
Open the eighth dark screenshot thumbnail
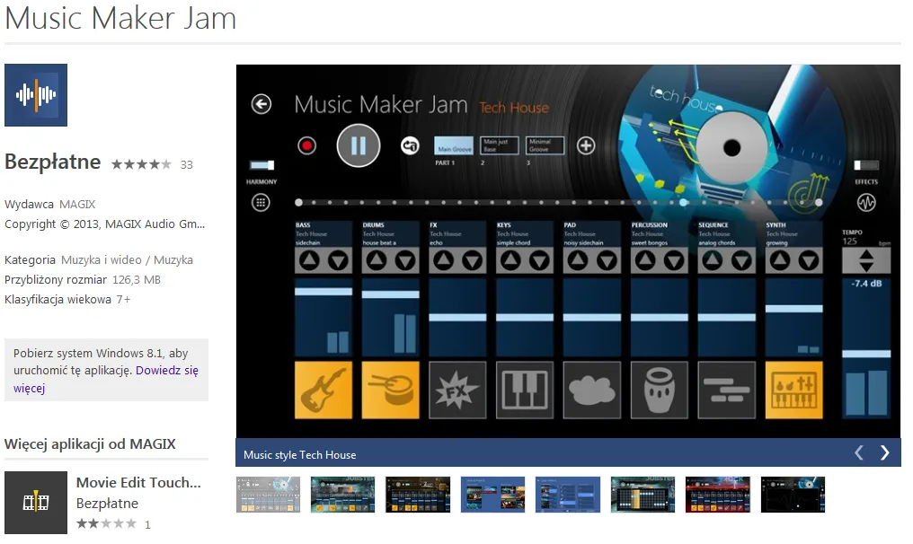(x=793, y=495)
